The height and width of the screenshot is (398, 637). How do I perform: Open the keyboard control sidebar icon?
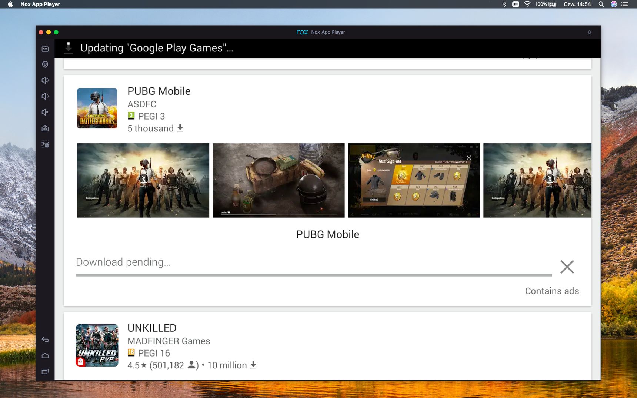[45, 49]
